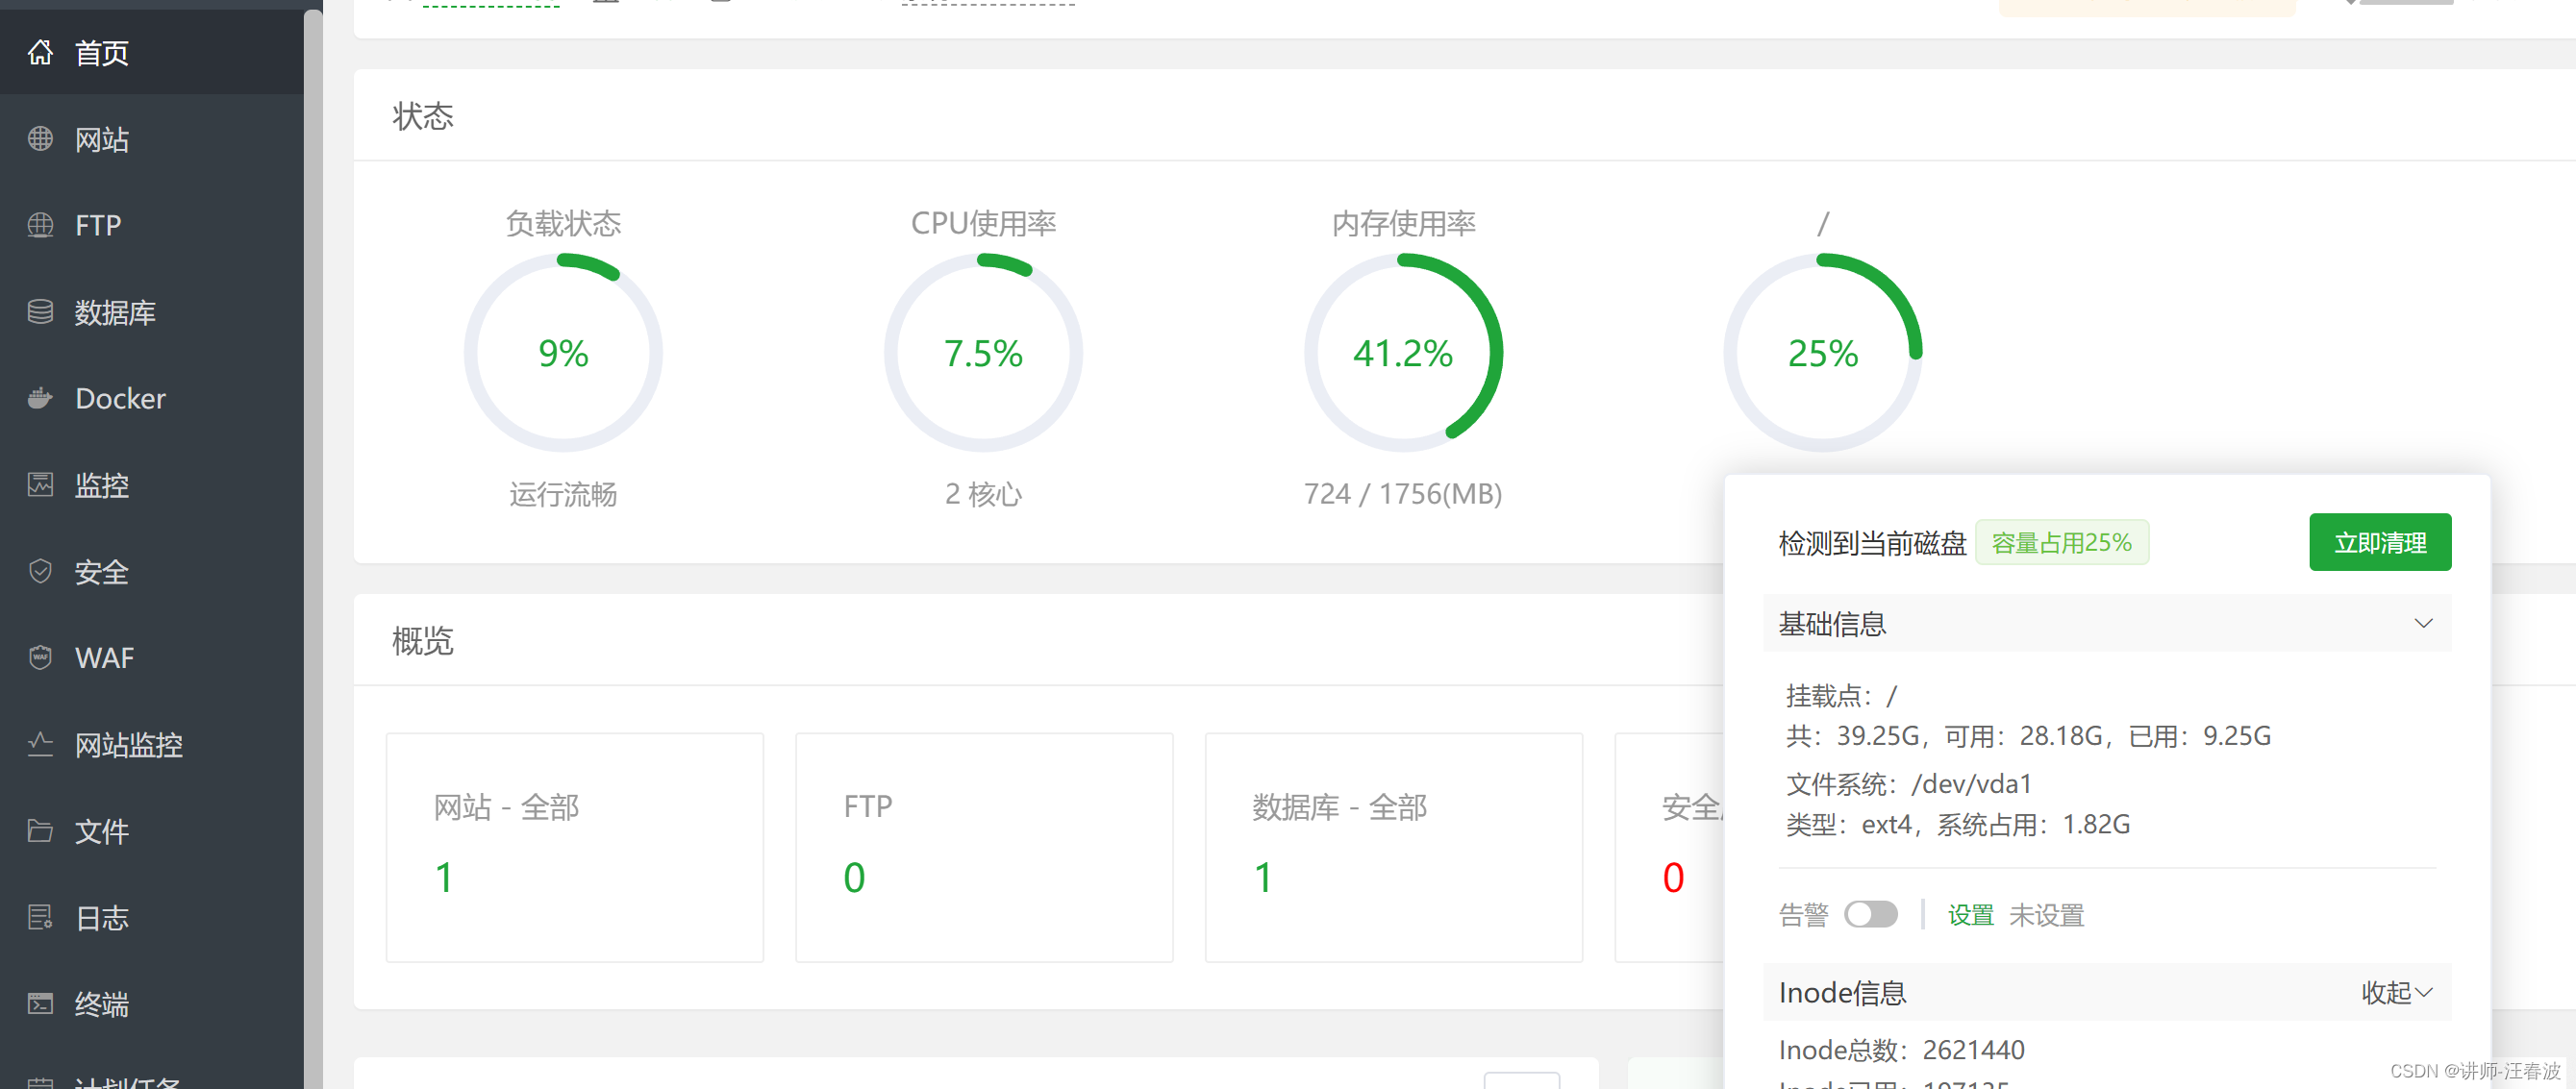The width and height of the screenshot is (2576, 1089).
Task: Click the home icon beside 首页
Action: [x=40, y=52]
